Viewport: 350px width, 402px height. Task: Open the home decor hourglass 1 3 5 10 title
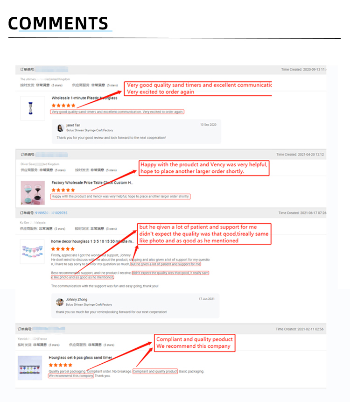(x=92, y=241)
